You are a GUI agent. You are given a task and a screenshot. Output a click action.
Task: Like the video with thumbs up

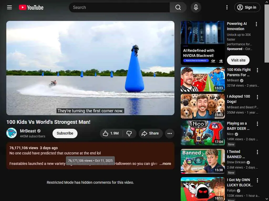coord(111,133)
